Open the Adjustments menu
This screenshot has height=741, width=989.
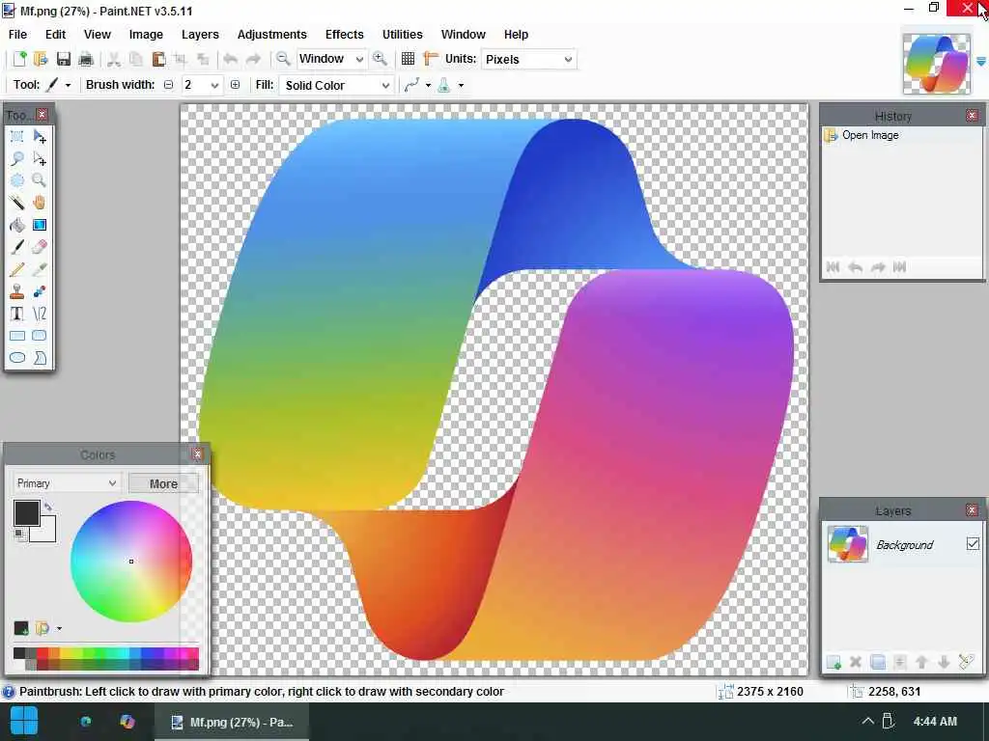coord(271,35)
